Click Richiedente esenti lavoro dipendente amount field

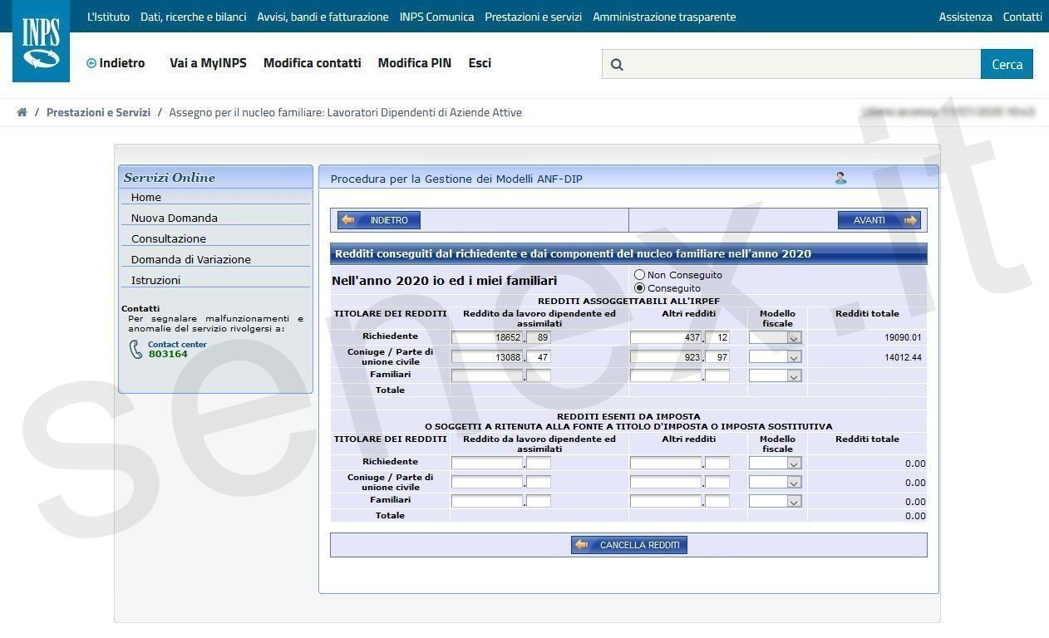point(487,463)
